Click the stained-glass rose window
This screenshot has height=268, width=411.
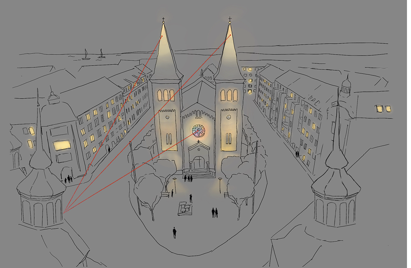pyautogui.click(x=198, y=131)
